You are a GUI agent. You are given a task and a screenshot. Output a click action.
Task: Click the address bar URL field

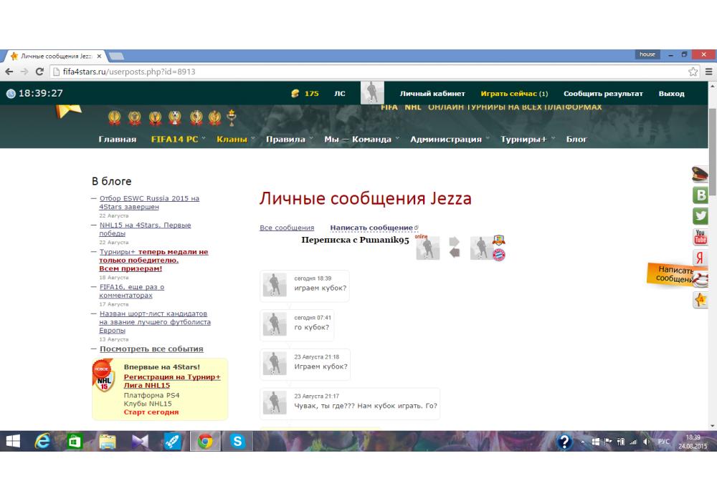[x=358, y=72]
